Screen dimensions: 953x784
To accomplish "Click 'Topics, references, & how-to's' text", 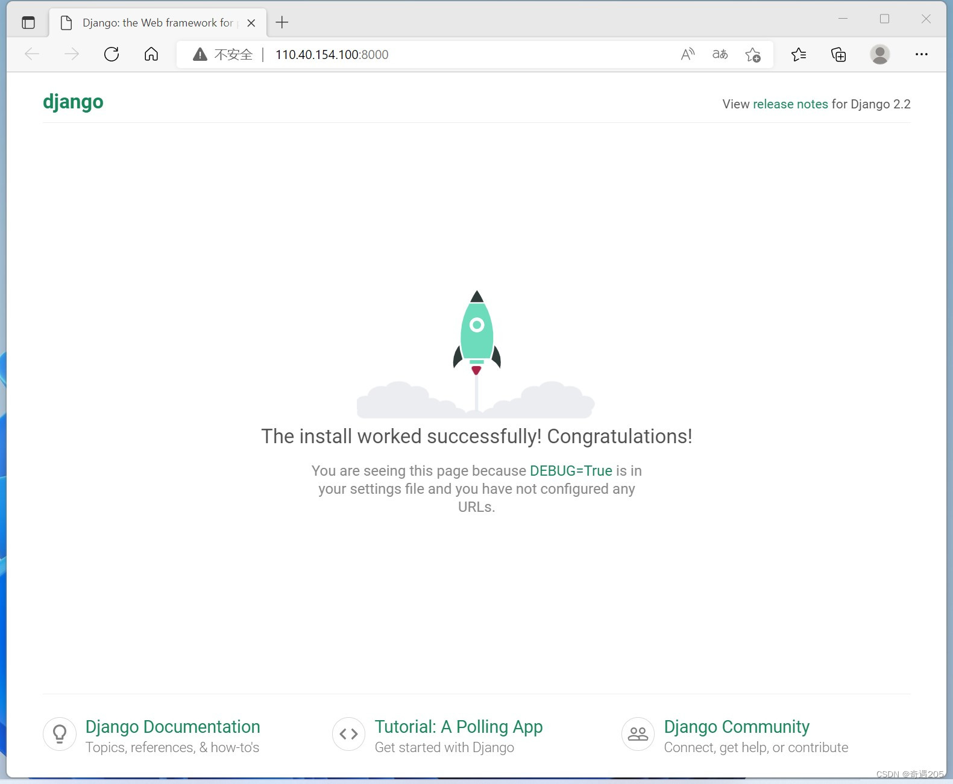I will click(172, 747).
